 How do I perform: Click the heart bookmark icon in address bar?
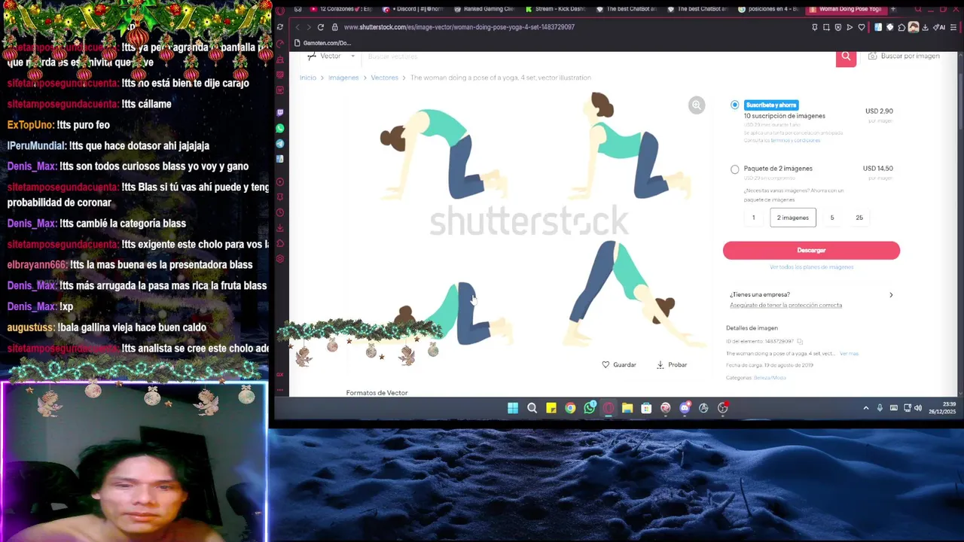tap(862, 27)
